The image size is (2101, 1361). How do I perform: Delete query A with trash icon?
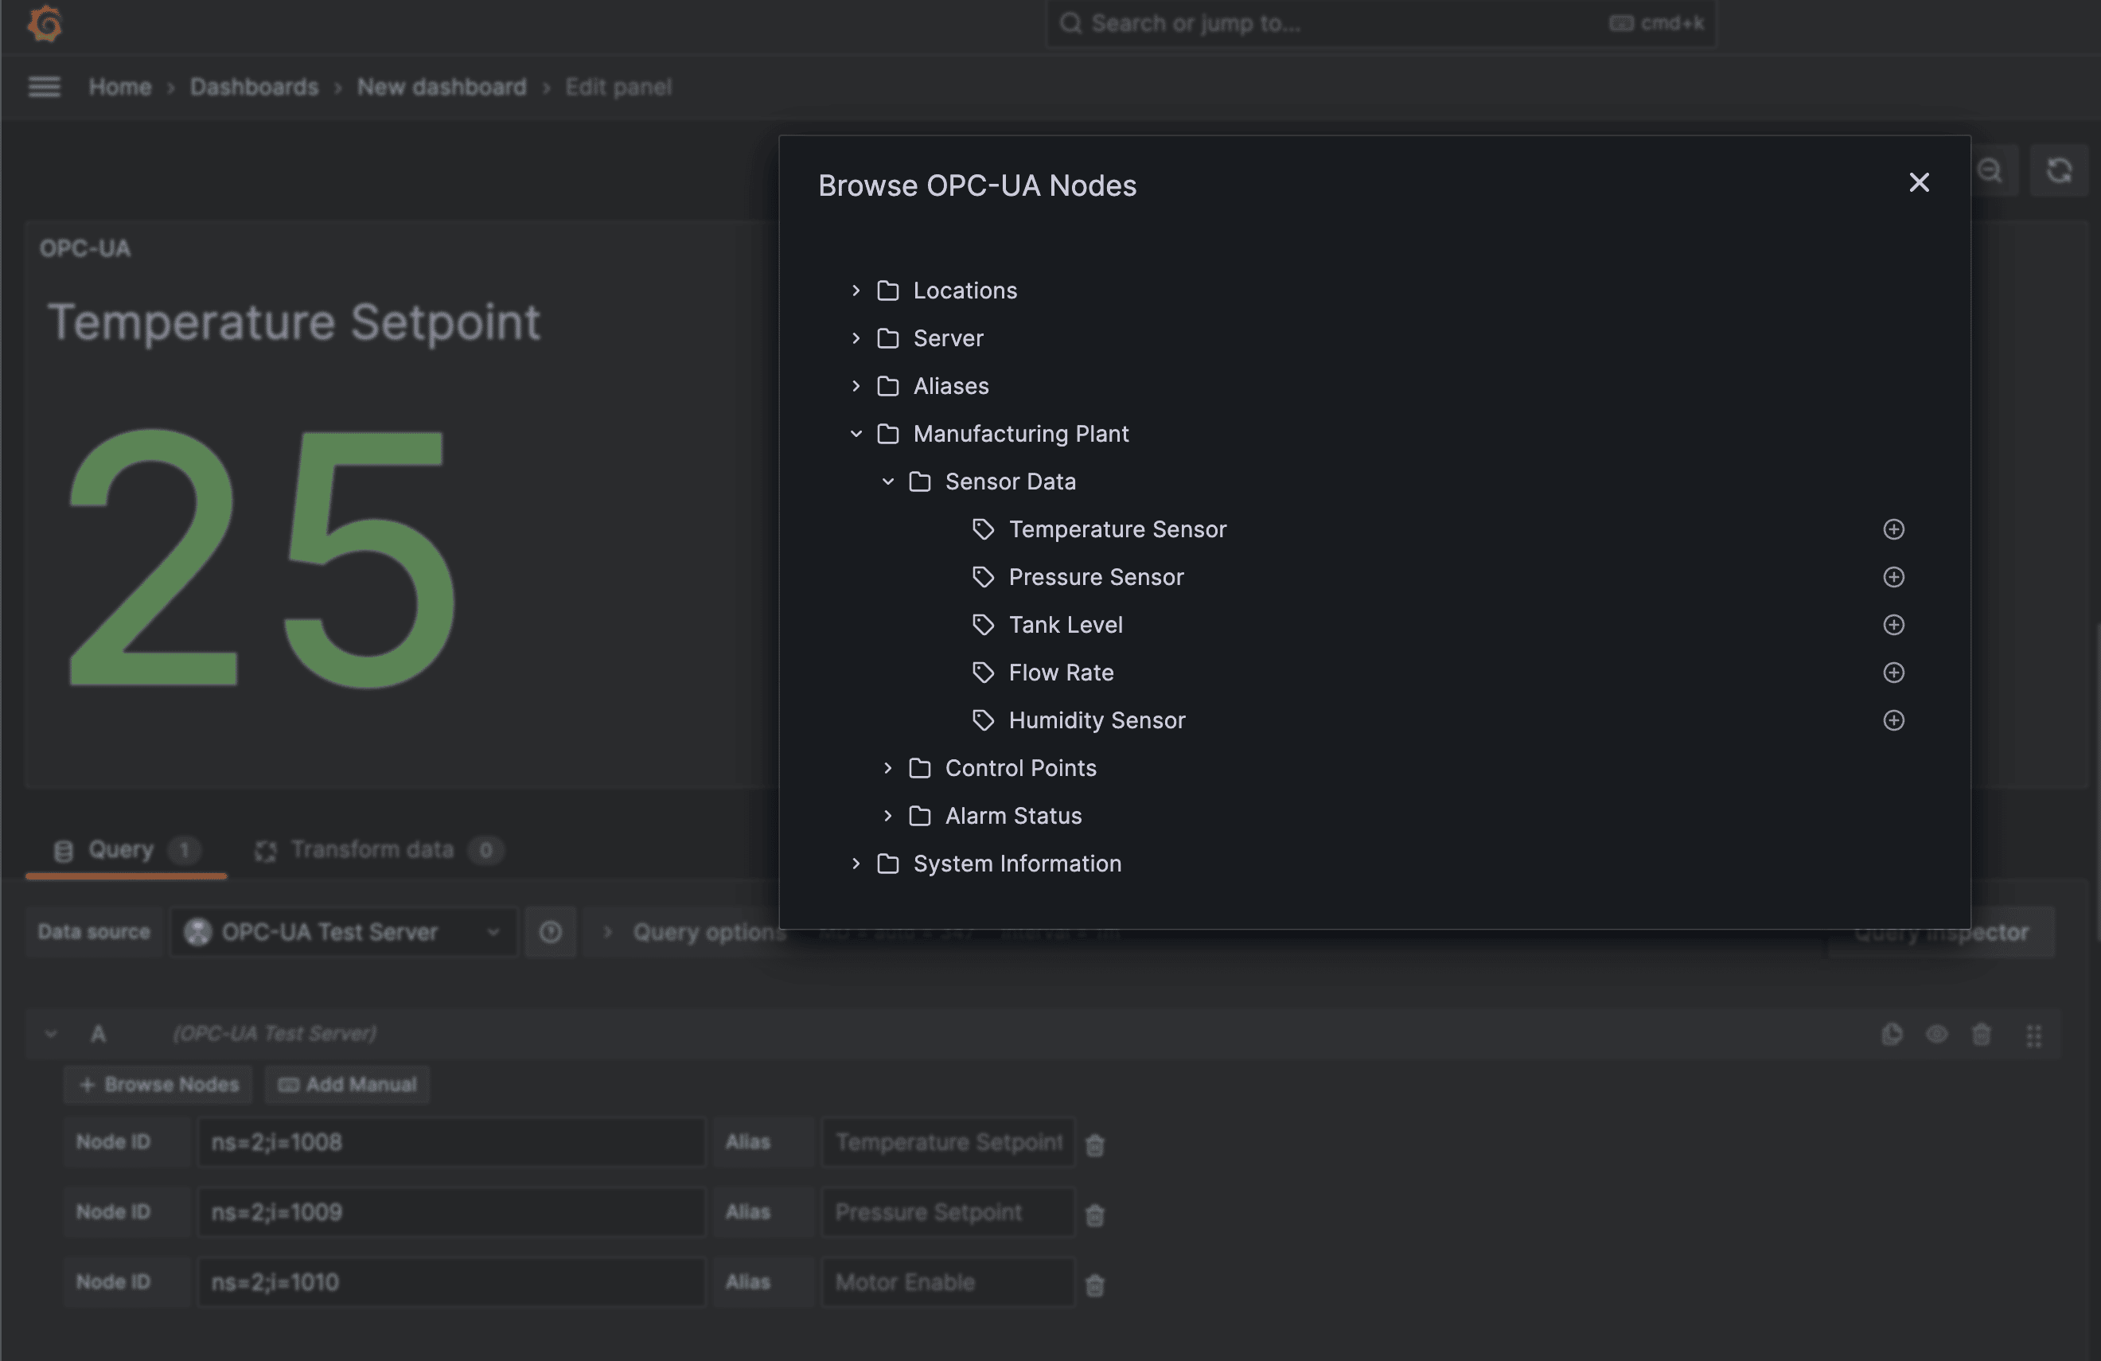coord(1981,1035)
